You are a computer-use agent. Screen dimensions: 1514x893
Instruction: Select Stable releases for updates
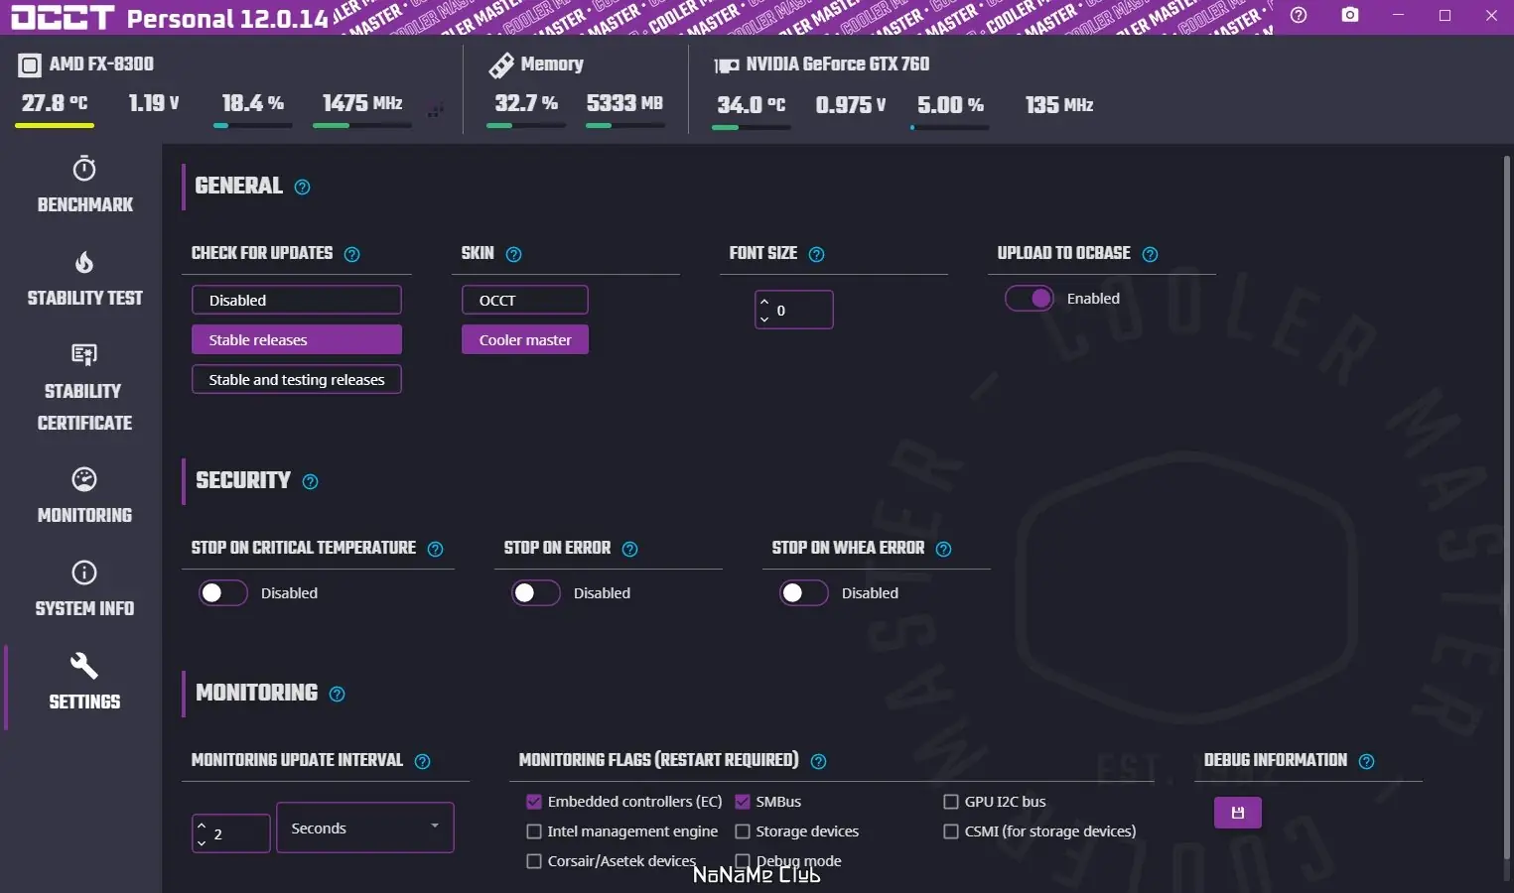point(297,339)
